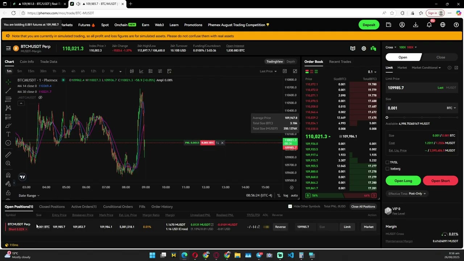Screen dimensions: 464x261
Task: Toggle the hidden .MBTCMUSDT indicator eye
Action: [x=40, y=98]
